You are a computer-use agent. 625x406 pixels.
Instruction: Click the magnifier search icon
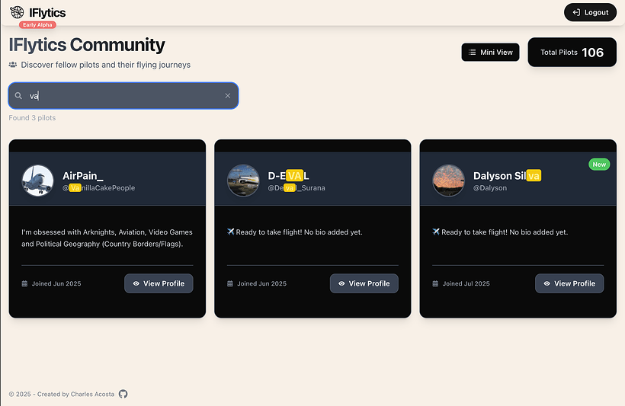click(x=18, y=96)
